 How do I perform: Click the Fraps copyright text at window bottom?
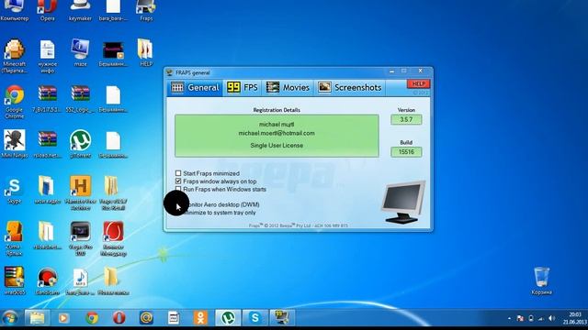pyautogui.click(x=298, y=225)
